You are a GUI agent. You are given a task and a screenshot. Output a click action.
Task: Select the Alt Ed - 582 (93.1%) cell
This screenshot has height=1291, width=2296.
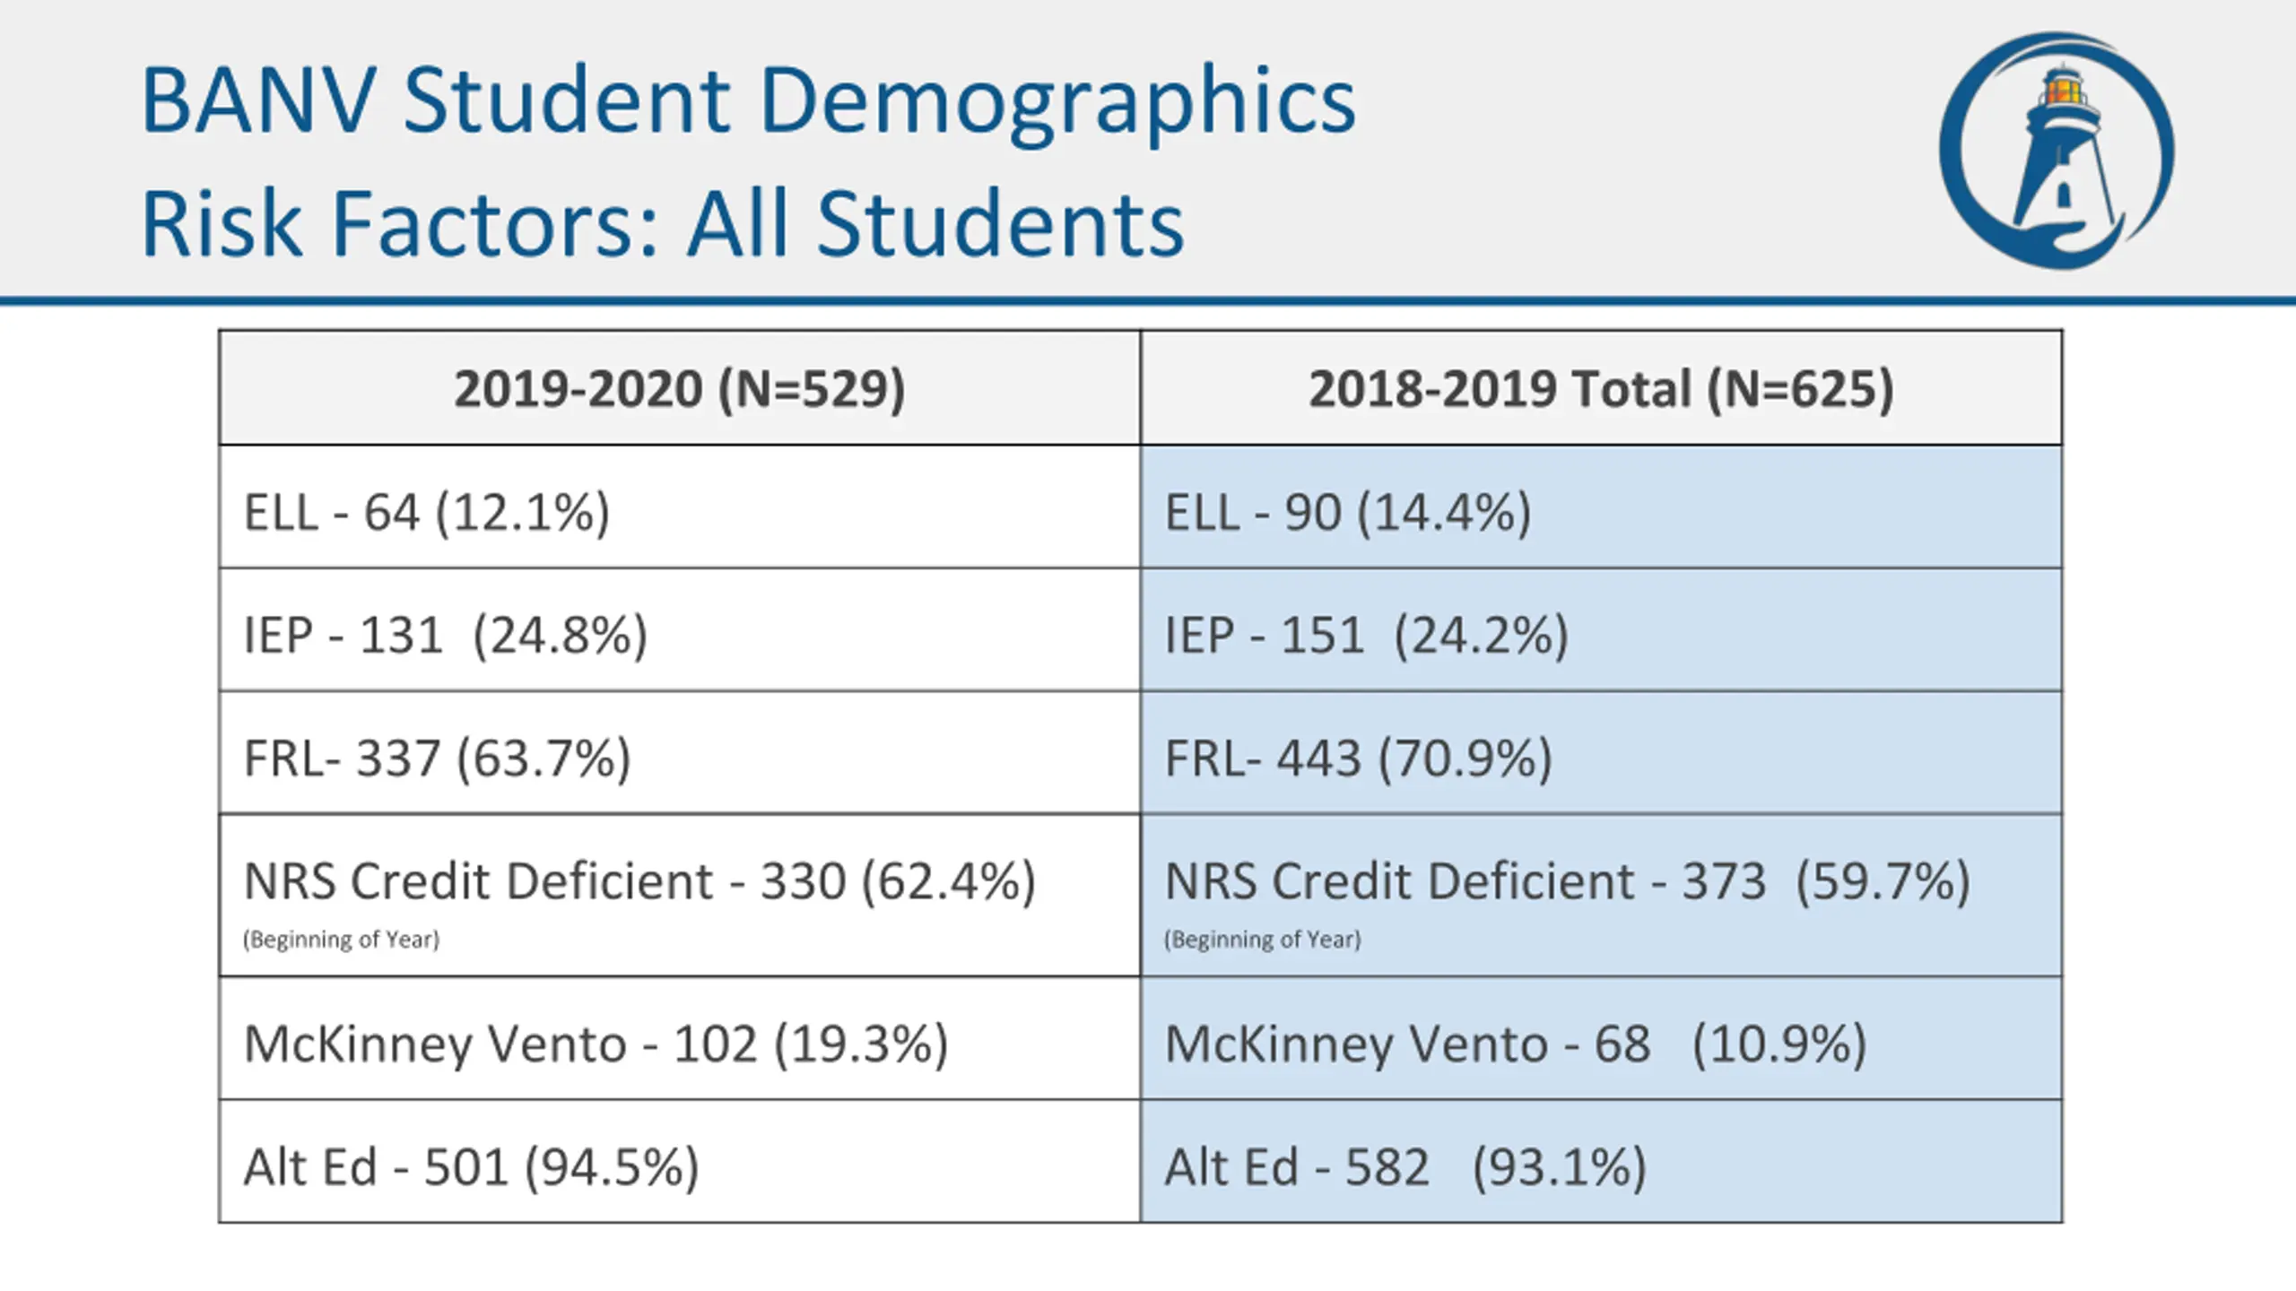click(1405, 1167)
